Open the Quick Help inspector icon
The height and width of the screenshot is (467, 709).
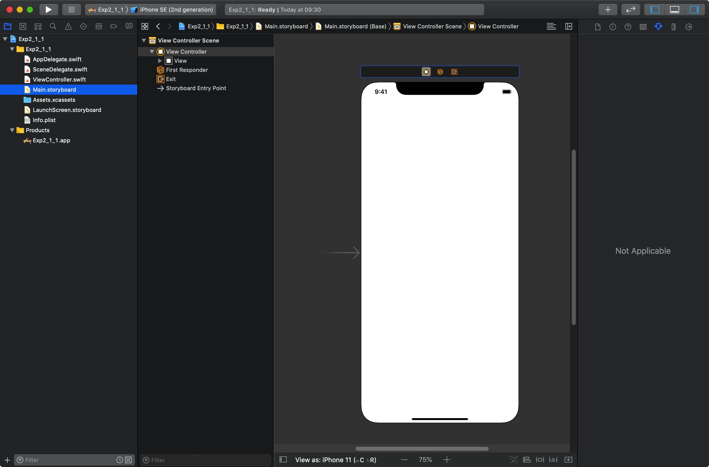628,27
